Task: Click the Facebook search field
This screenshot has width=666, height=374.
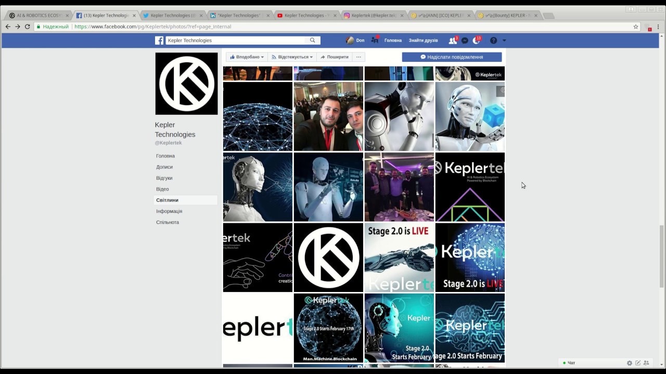Action: coord(236,41)
